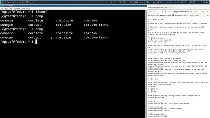Toggle Firefox reader view icon
Viewport: 210px width, 118px height.
tap(195, 12)
